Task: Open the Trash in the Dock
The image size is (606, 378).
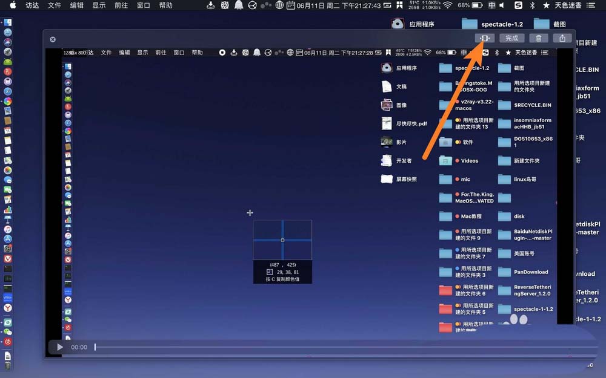Action: (8, 365)
